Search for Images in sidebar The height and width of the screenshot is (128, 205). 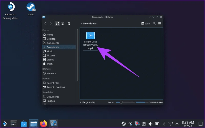tap(59, 101)
